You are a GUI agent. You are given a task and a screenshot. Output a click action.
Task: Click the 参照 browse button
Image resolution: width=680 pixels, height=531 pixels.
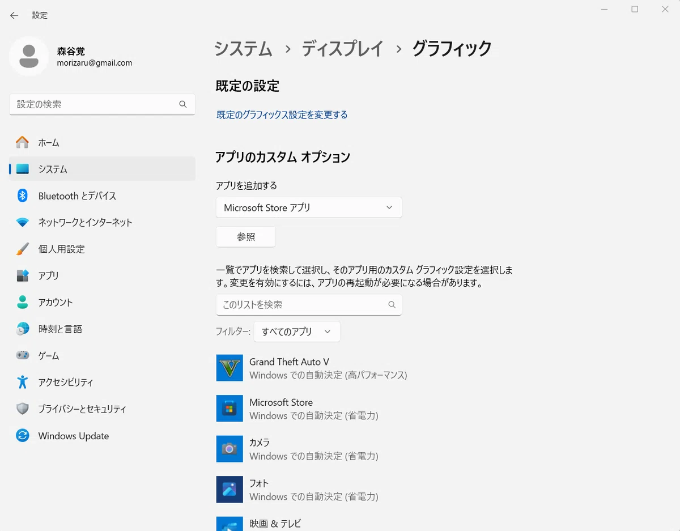point(246,237)
